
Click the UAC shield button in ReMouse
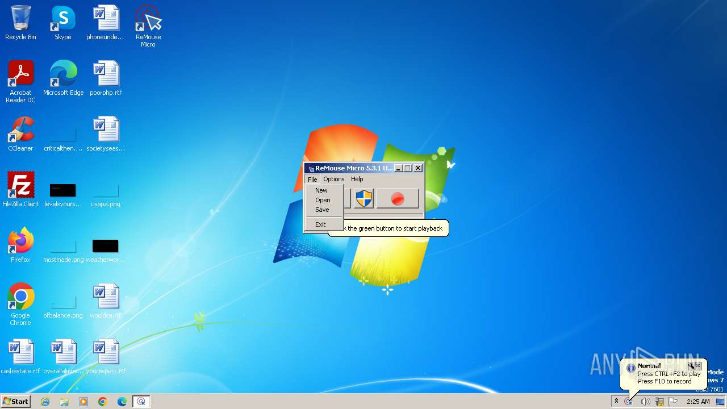pyautogui.click(x=363, y=199)
